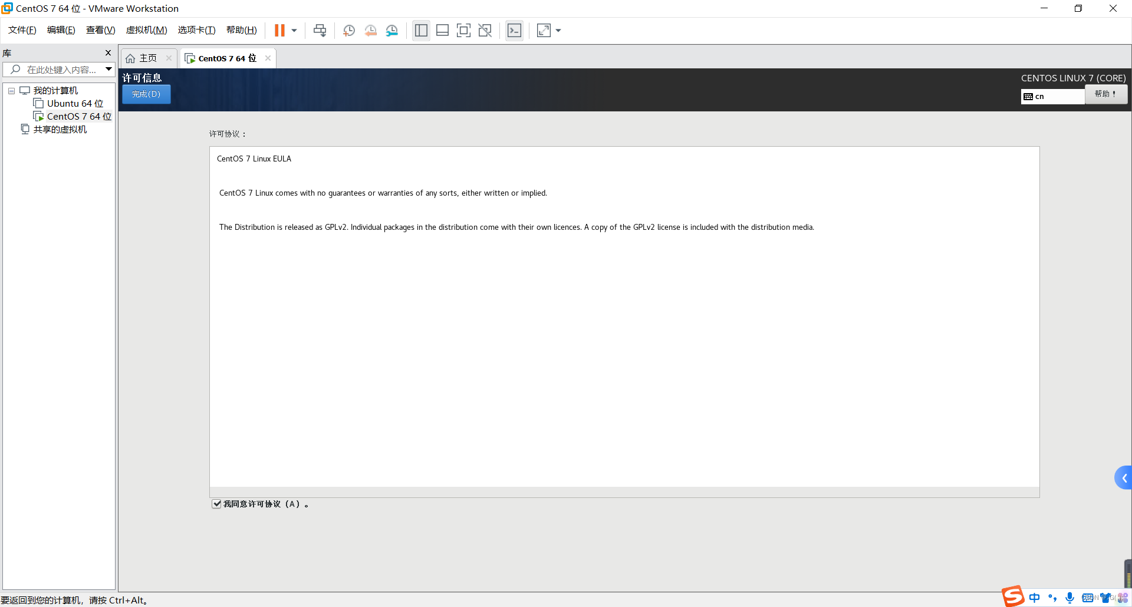Viewport: 1132px width, 607px height.
Task: Switch to the 主页 tab
Action: [x=147, y=58]
